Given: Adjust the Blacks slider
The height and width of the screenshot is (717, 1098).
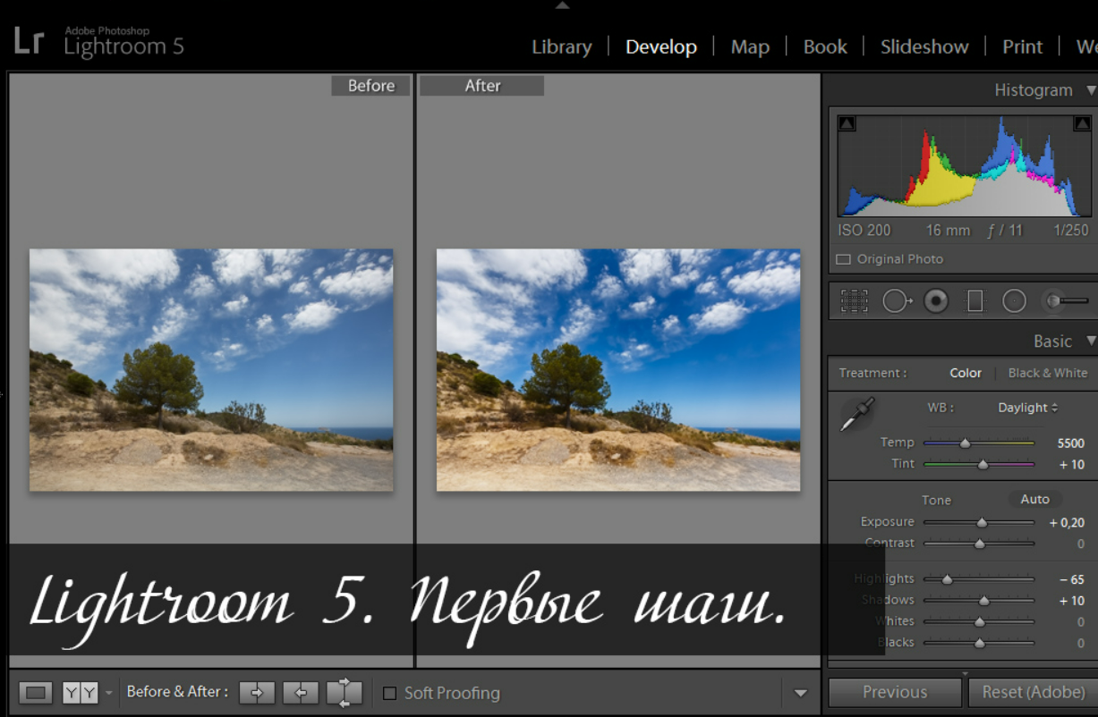Looking at the screenshot, I should [978, 643].
